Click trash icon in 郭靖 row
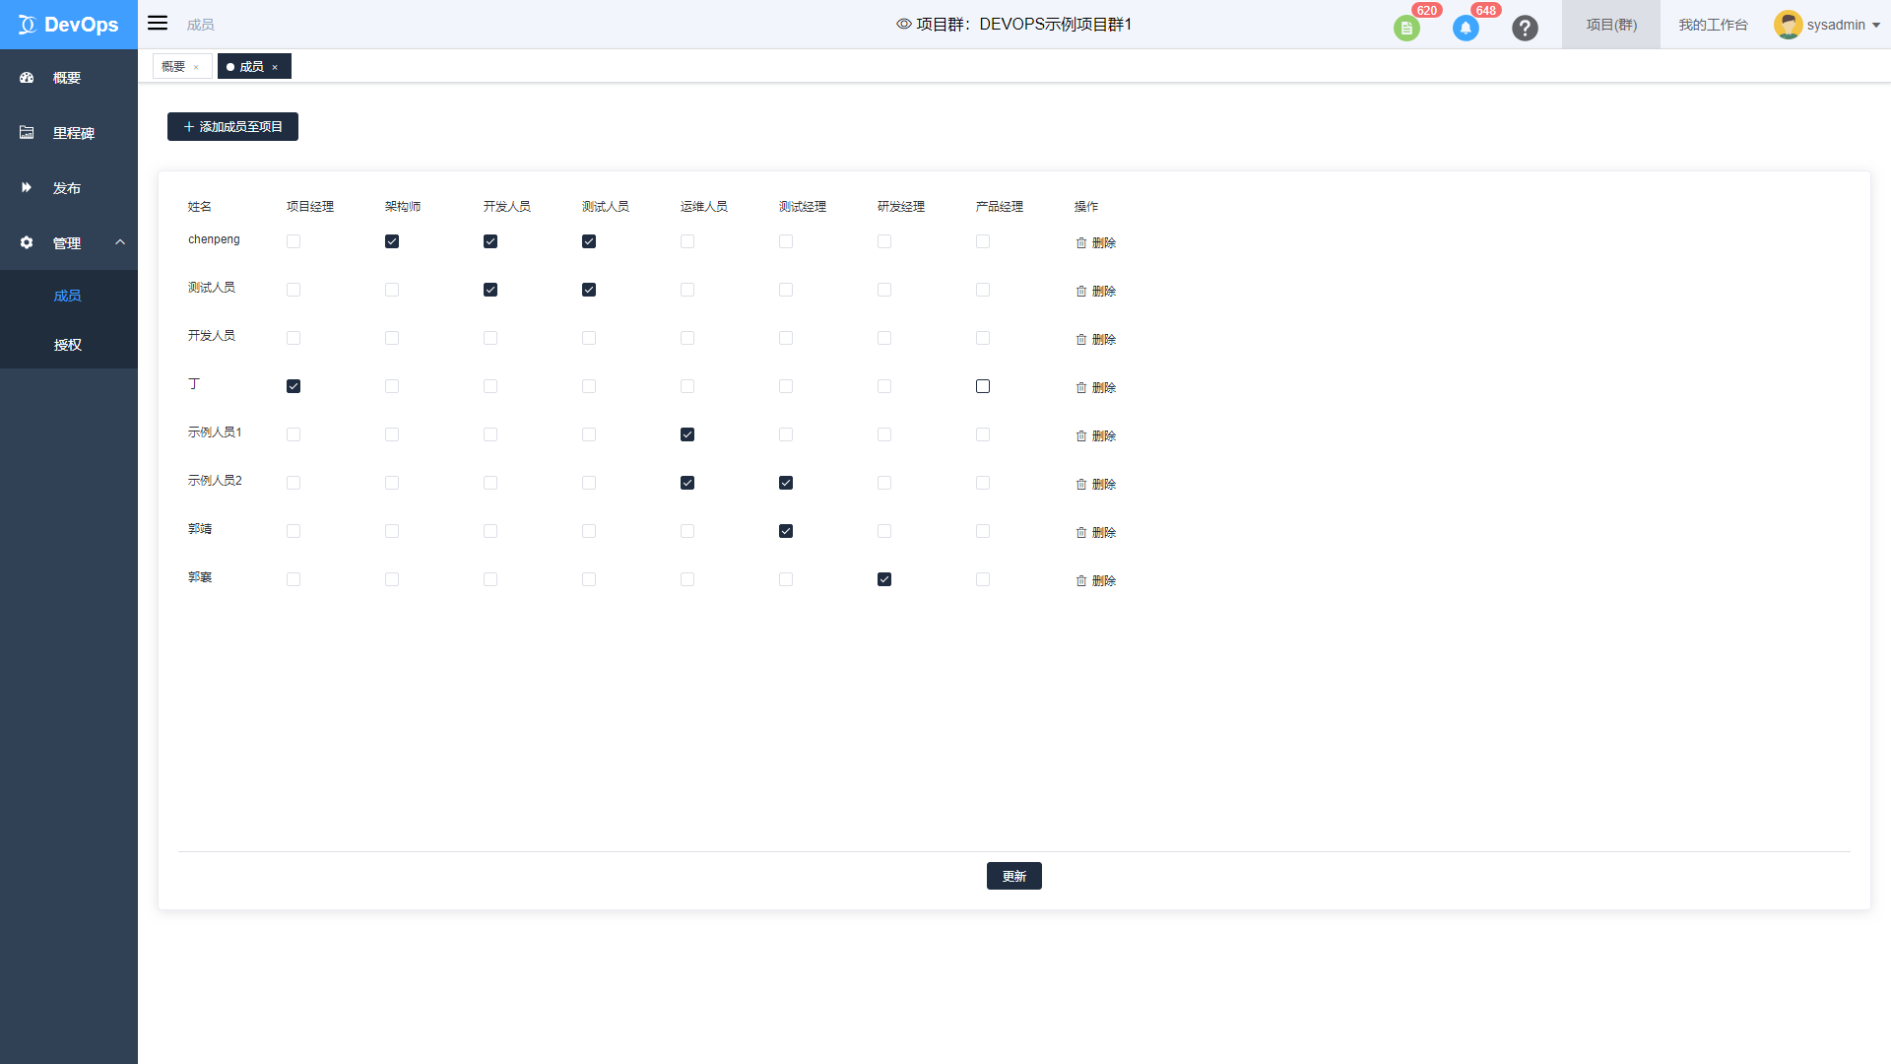 (x=1081, y=533)
